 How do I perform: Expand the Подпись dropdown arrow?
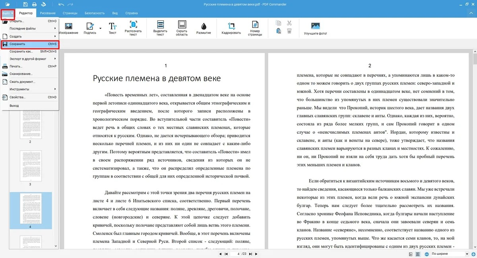100,28
